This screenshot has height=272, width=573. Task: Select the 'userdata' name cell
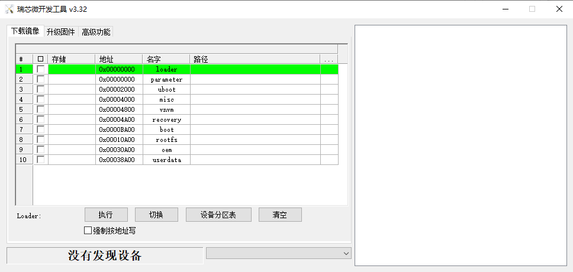click(167, 160)
